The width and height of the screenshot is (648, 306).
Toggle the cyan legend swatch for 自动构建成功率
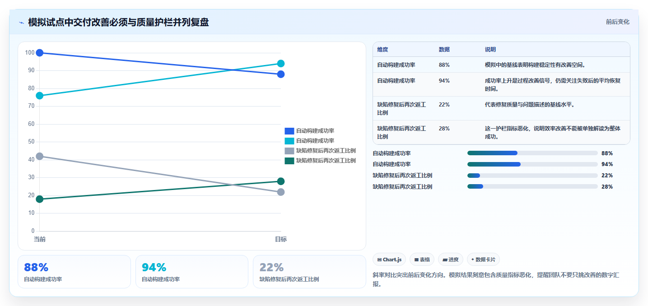point(289,141)
